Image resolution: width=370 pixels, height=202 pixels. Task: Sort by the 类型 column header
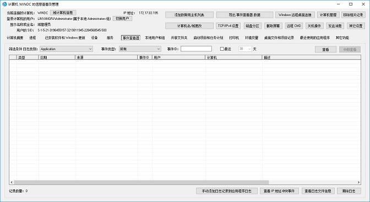click(x=28, y=57)
